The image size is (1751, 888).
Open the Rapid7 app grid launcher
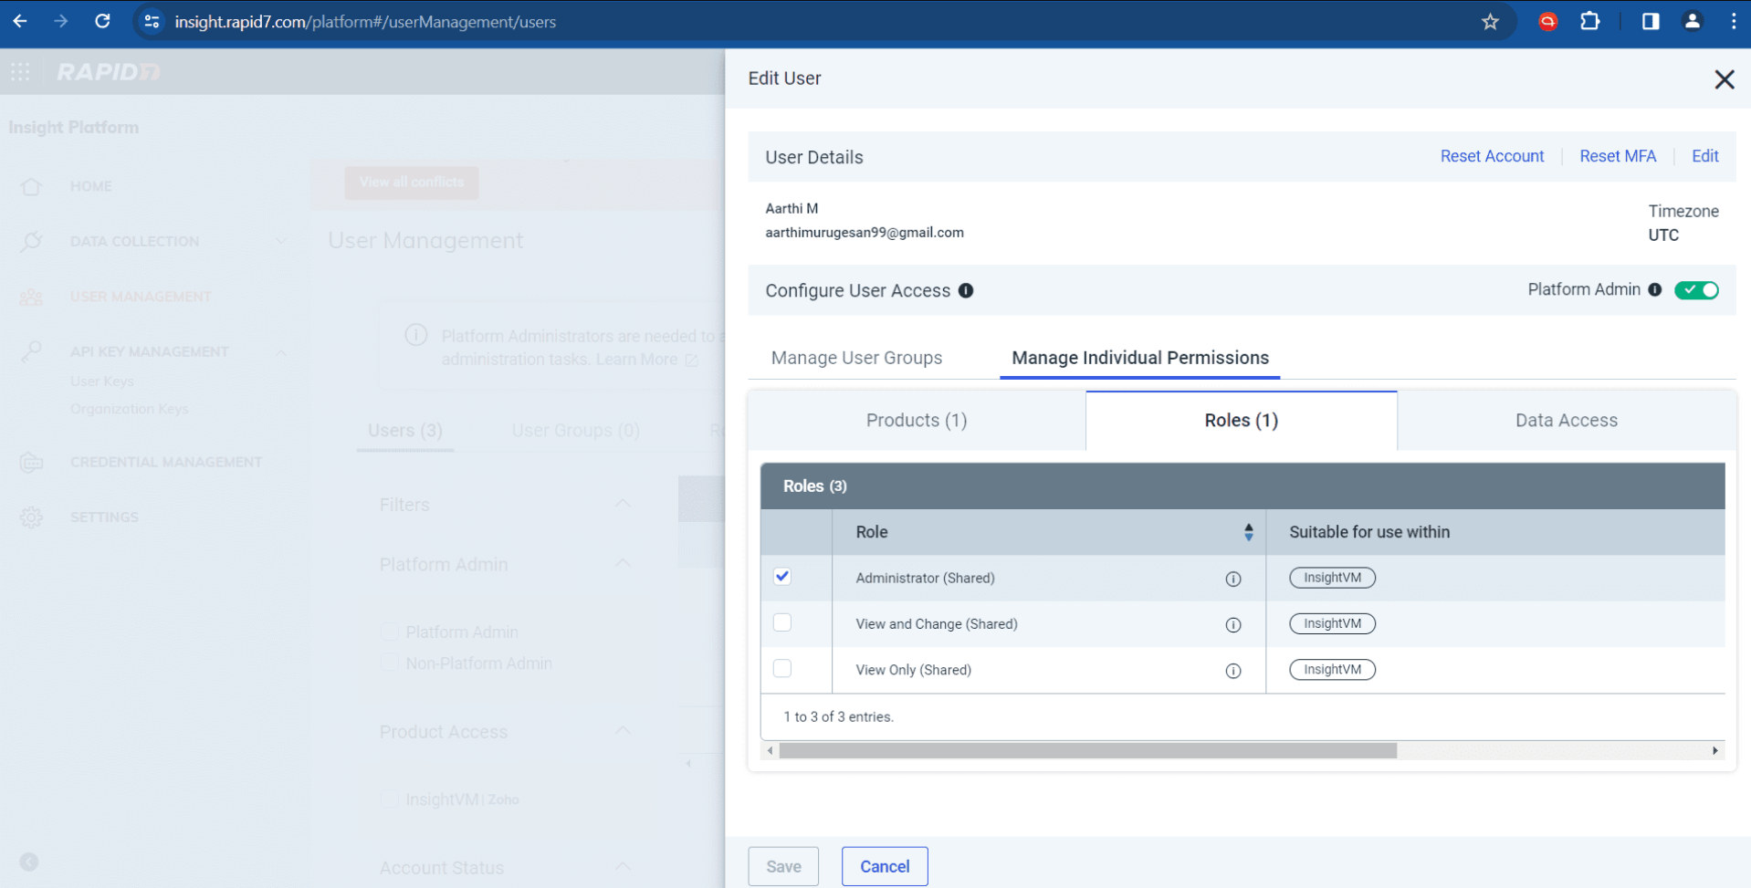[20, 71]
